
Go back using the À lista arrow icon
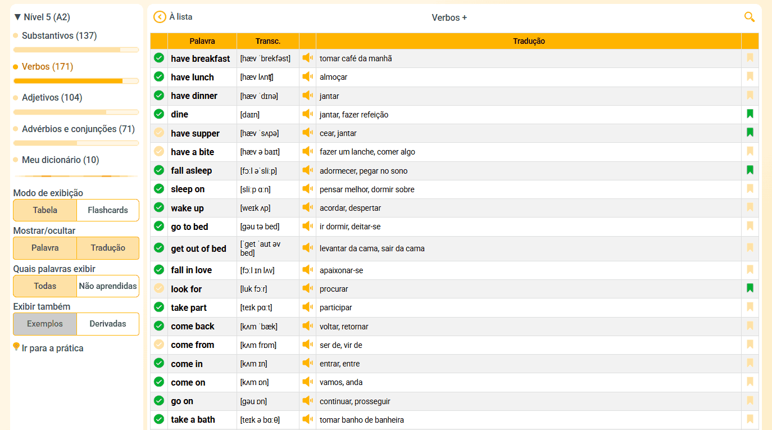(160, 17)
